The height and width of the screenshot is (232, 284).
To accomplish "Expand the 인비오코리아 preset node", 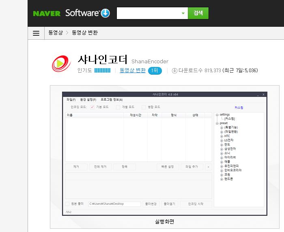I will click(x=222, y=171).
